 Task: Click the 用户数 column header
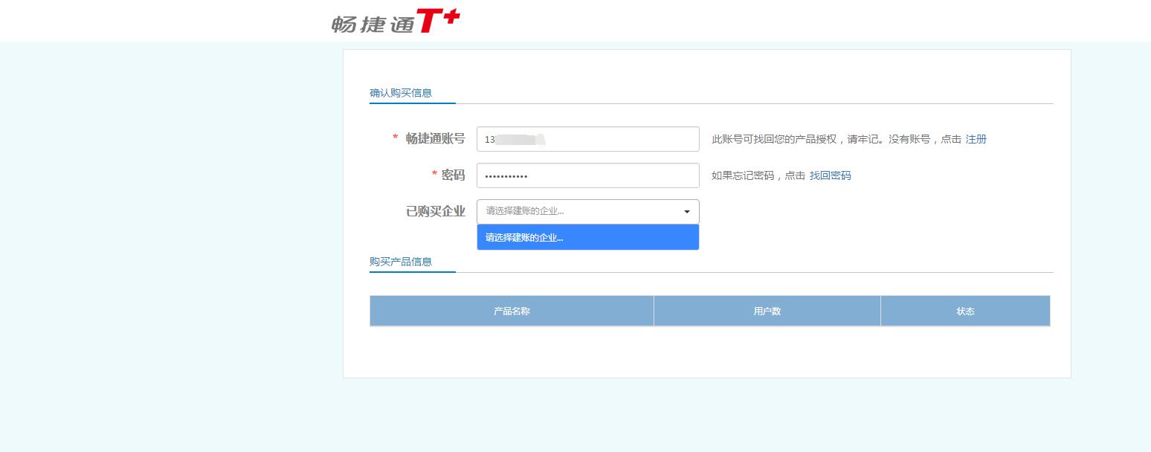pyautogui.click(x=767, y=311)
